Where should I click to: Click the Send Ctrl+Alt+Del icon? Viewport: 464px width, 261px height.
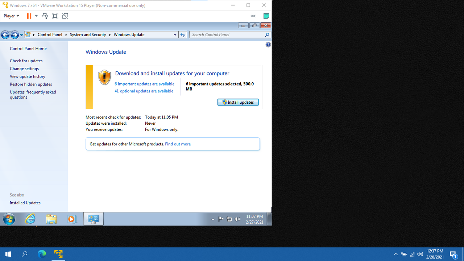point(45,16)
